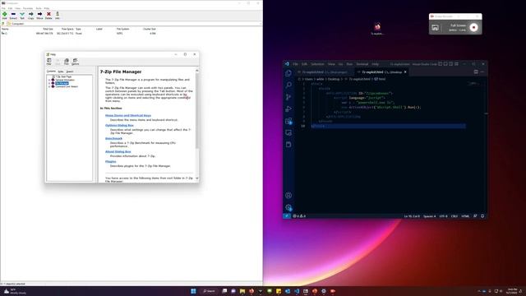Click the Name column header in 7-Zip
The image size is (526, 296).
(6, 30)
